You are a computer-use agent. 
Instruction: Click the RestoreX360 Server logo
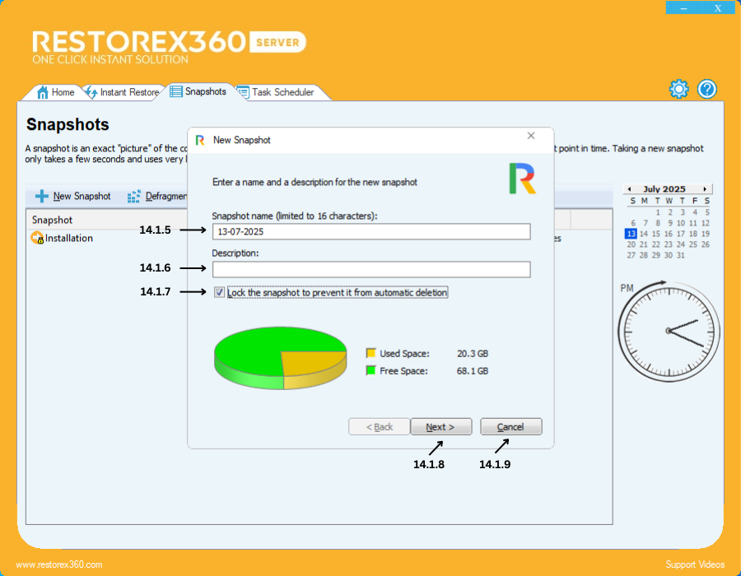(x=169, y=46)
